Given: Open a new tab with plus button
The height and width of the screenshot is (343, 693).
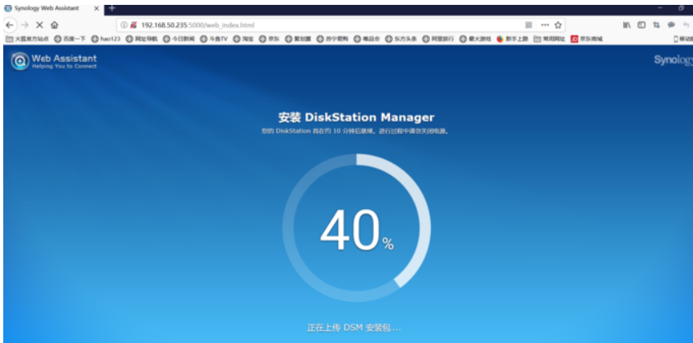Looking at the screenshot, I should coord(112,8).
